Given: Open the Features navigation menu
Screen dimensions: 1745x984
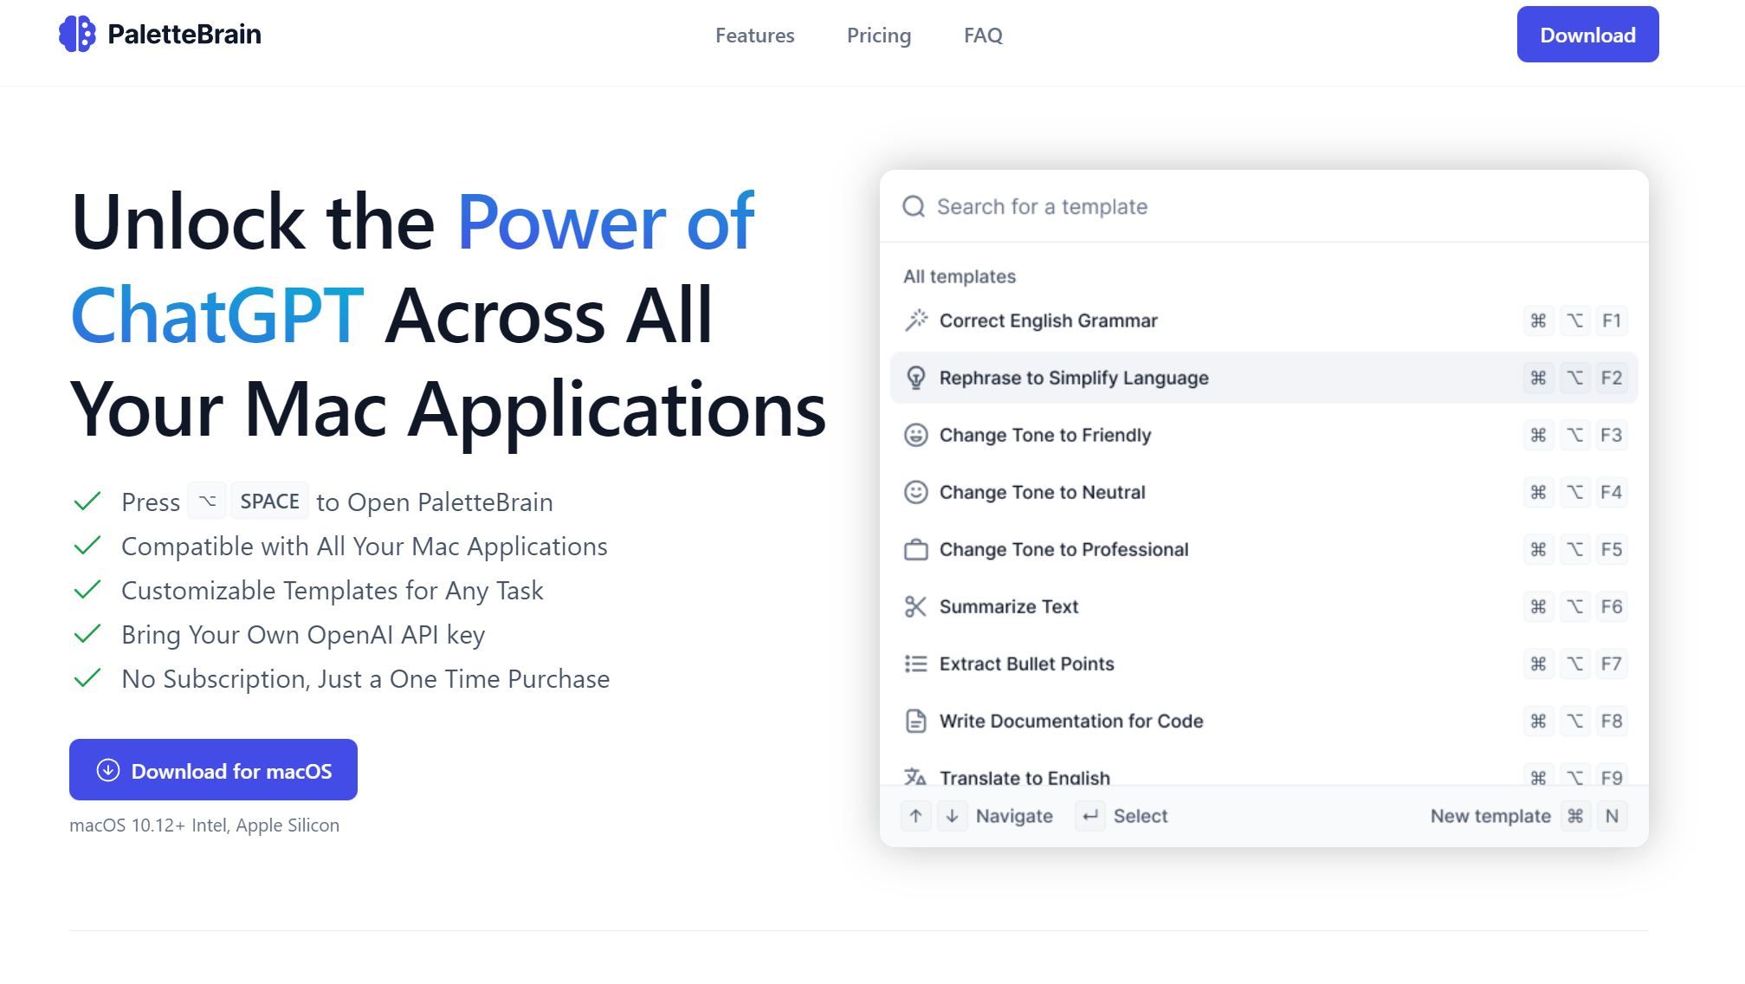Looking at the screenshot, I should 753,35.
